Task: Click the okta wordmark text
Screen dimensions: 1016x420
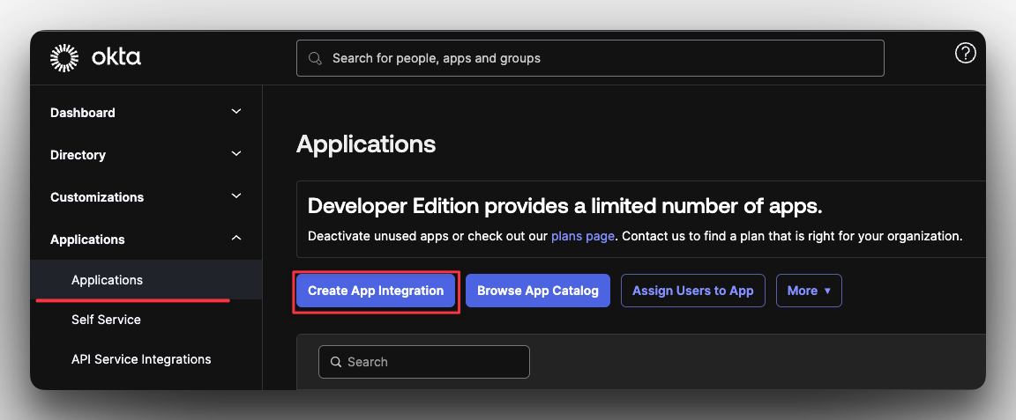Action: pyautogui.click(x=116, y=57)
